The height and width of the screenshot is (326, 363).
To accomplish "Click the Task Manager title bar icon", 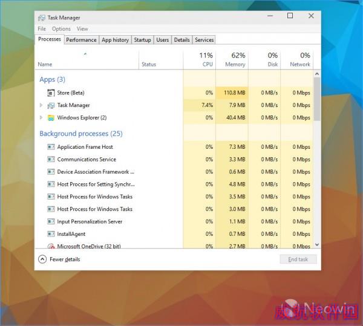I will (42, 18).
